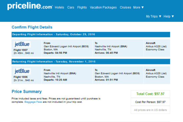Click the Total Cost $97.97 box
This screenshot has height=122, width=183.
[150, 94]
